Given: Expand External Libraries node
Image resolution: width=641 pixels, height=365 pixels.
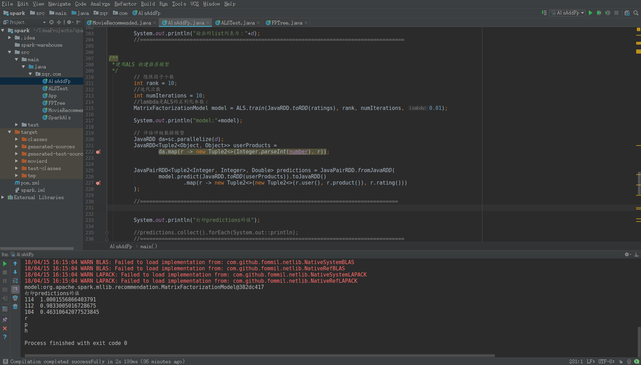Looking at the screenshot, I should click(x=3, y=197).
